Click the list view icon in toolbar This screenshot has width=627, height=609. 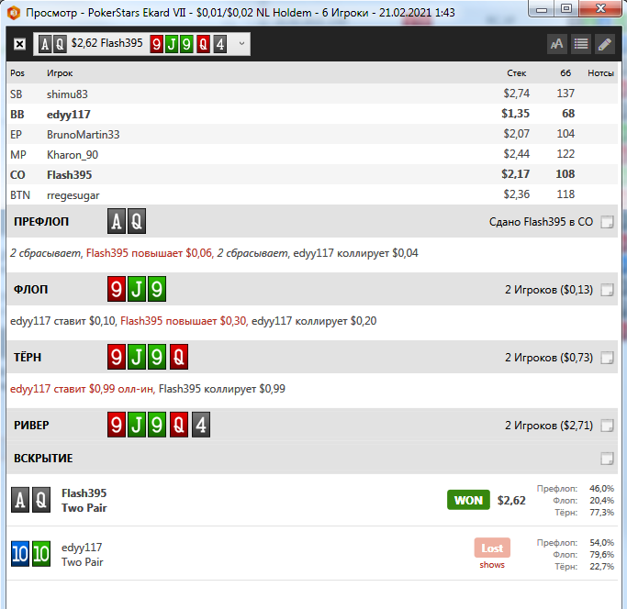(x=580, y=44)
